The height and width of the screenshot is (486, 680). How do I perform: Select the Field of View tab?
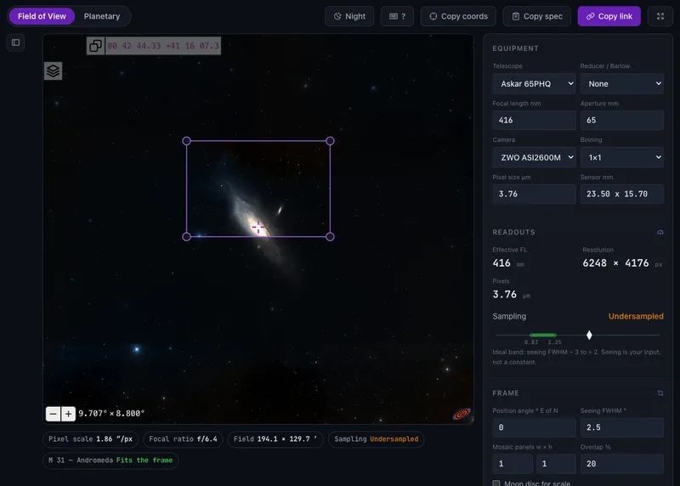pyautogui.click(x=42, y=16)
